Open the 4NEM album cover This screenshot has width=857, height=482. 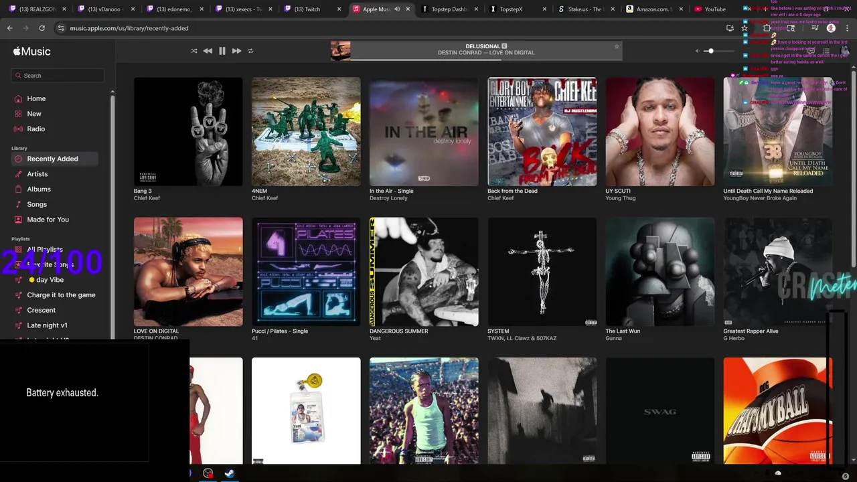click(x=306, y=132)
